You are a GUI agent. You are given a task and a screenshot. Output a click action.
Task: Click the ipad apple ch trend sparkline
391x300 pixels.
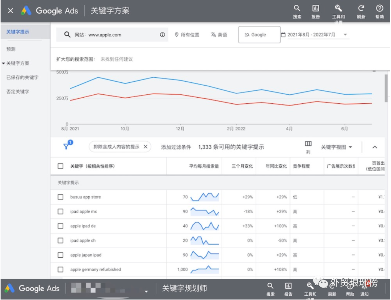click(x=205, y=240)
